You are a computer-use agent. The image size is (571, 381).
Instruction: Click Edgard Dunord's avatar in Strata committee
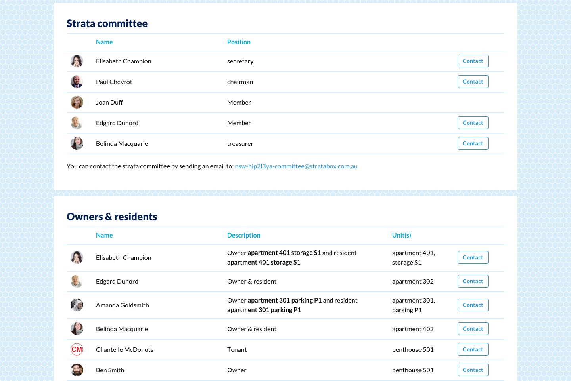[77, 123]
